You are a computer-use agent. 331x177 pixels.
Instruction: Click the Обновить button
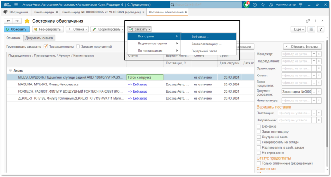pyautogui.click(x=16, y=29)
